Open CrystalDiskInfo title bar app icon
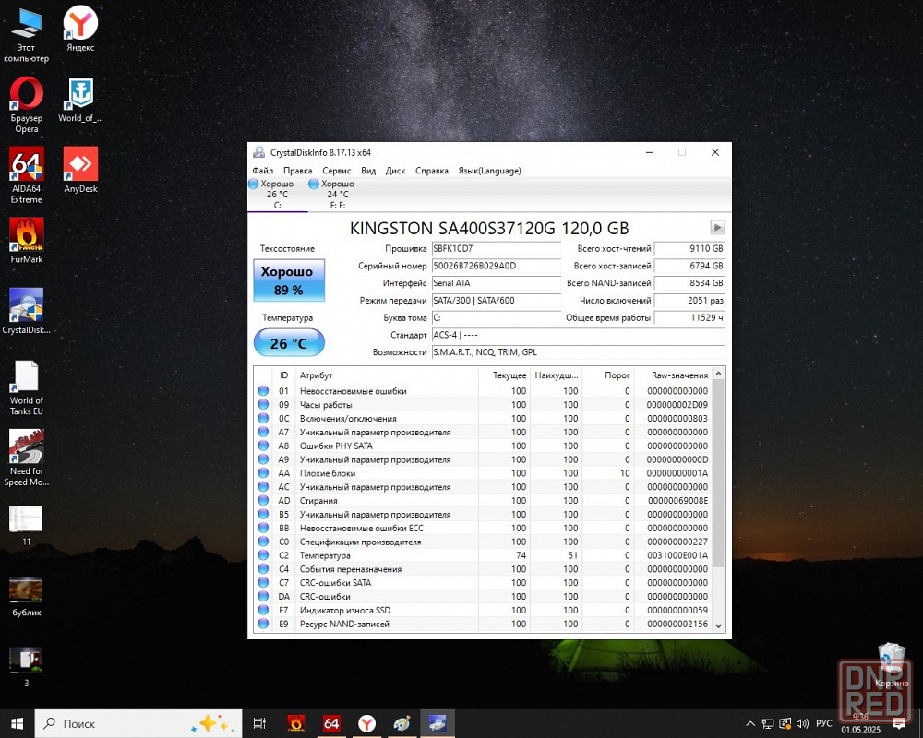The width and height of the screenshot is (923, 738). tap(258, 152)
